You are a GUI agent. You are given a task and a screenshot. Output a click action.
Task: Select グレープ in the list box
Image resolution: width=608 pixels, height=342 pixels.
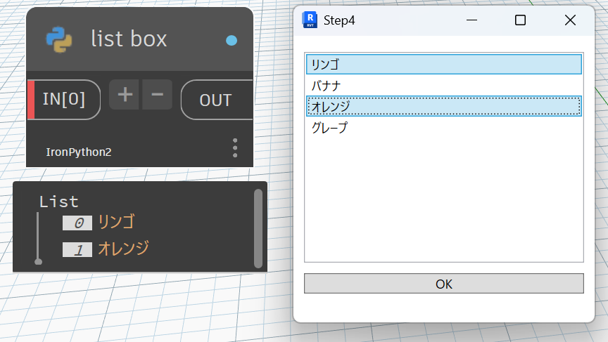443,128
